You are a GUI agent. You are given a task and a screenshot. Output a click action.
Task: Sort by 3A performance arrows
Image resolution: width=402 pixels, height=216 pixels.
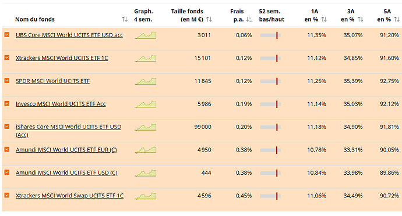point(361,19)
